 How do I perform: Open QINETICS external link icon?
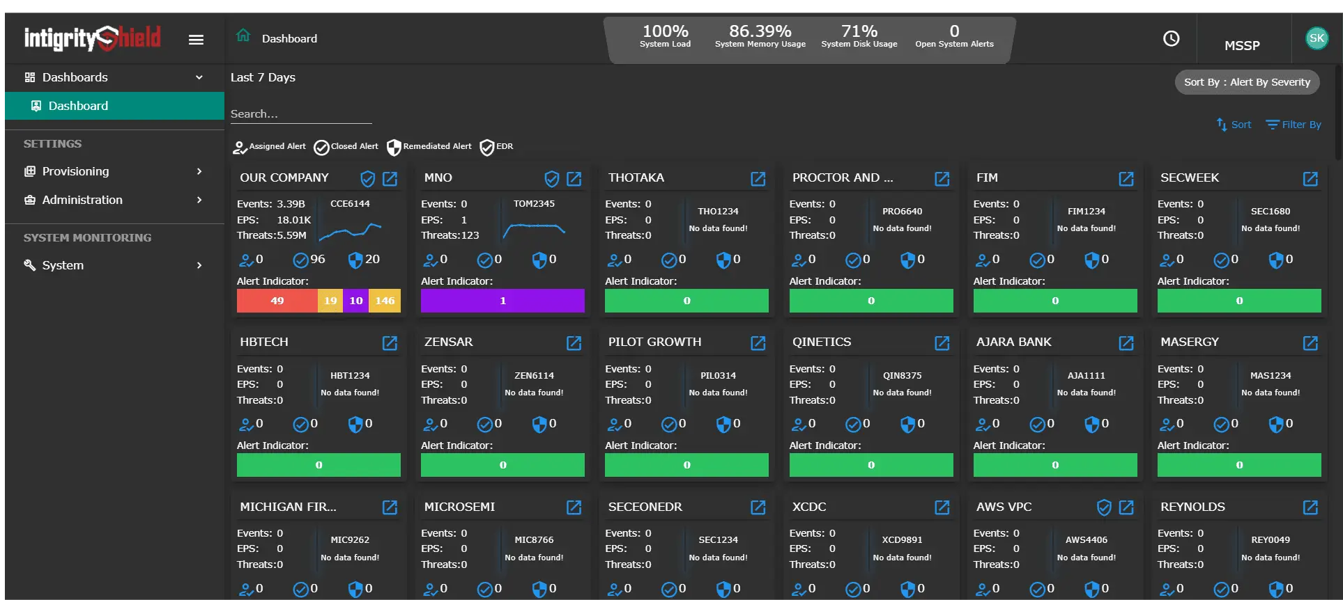click(942, 343)
